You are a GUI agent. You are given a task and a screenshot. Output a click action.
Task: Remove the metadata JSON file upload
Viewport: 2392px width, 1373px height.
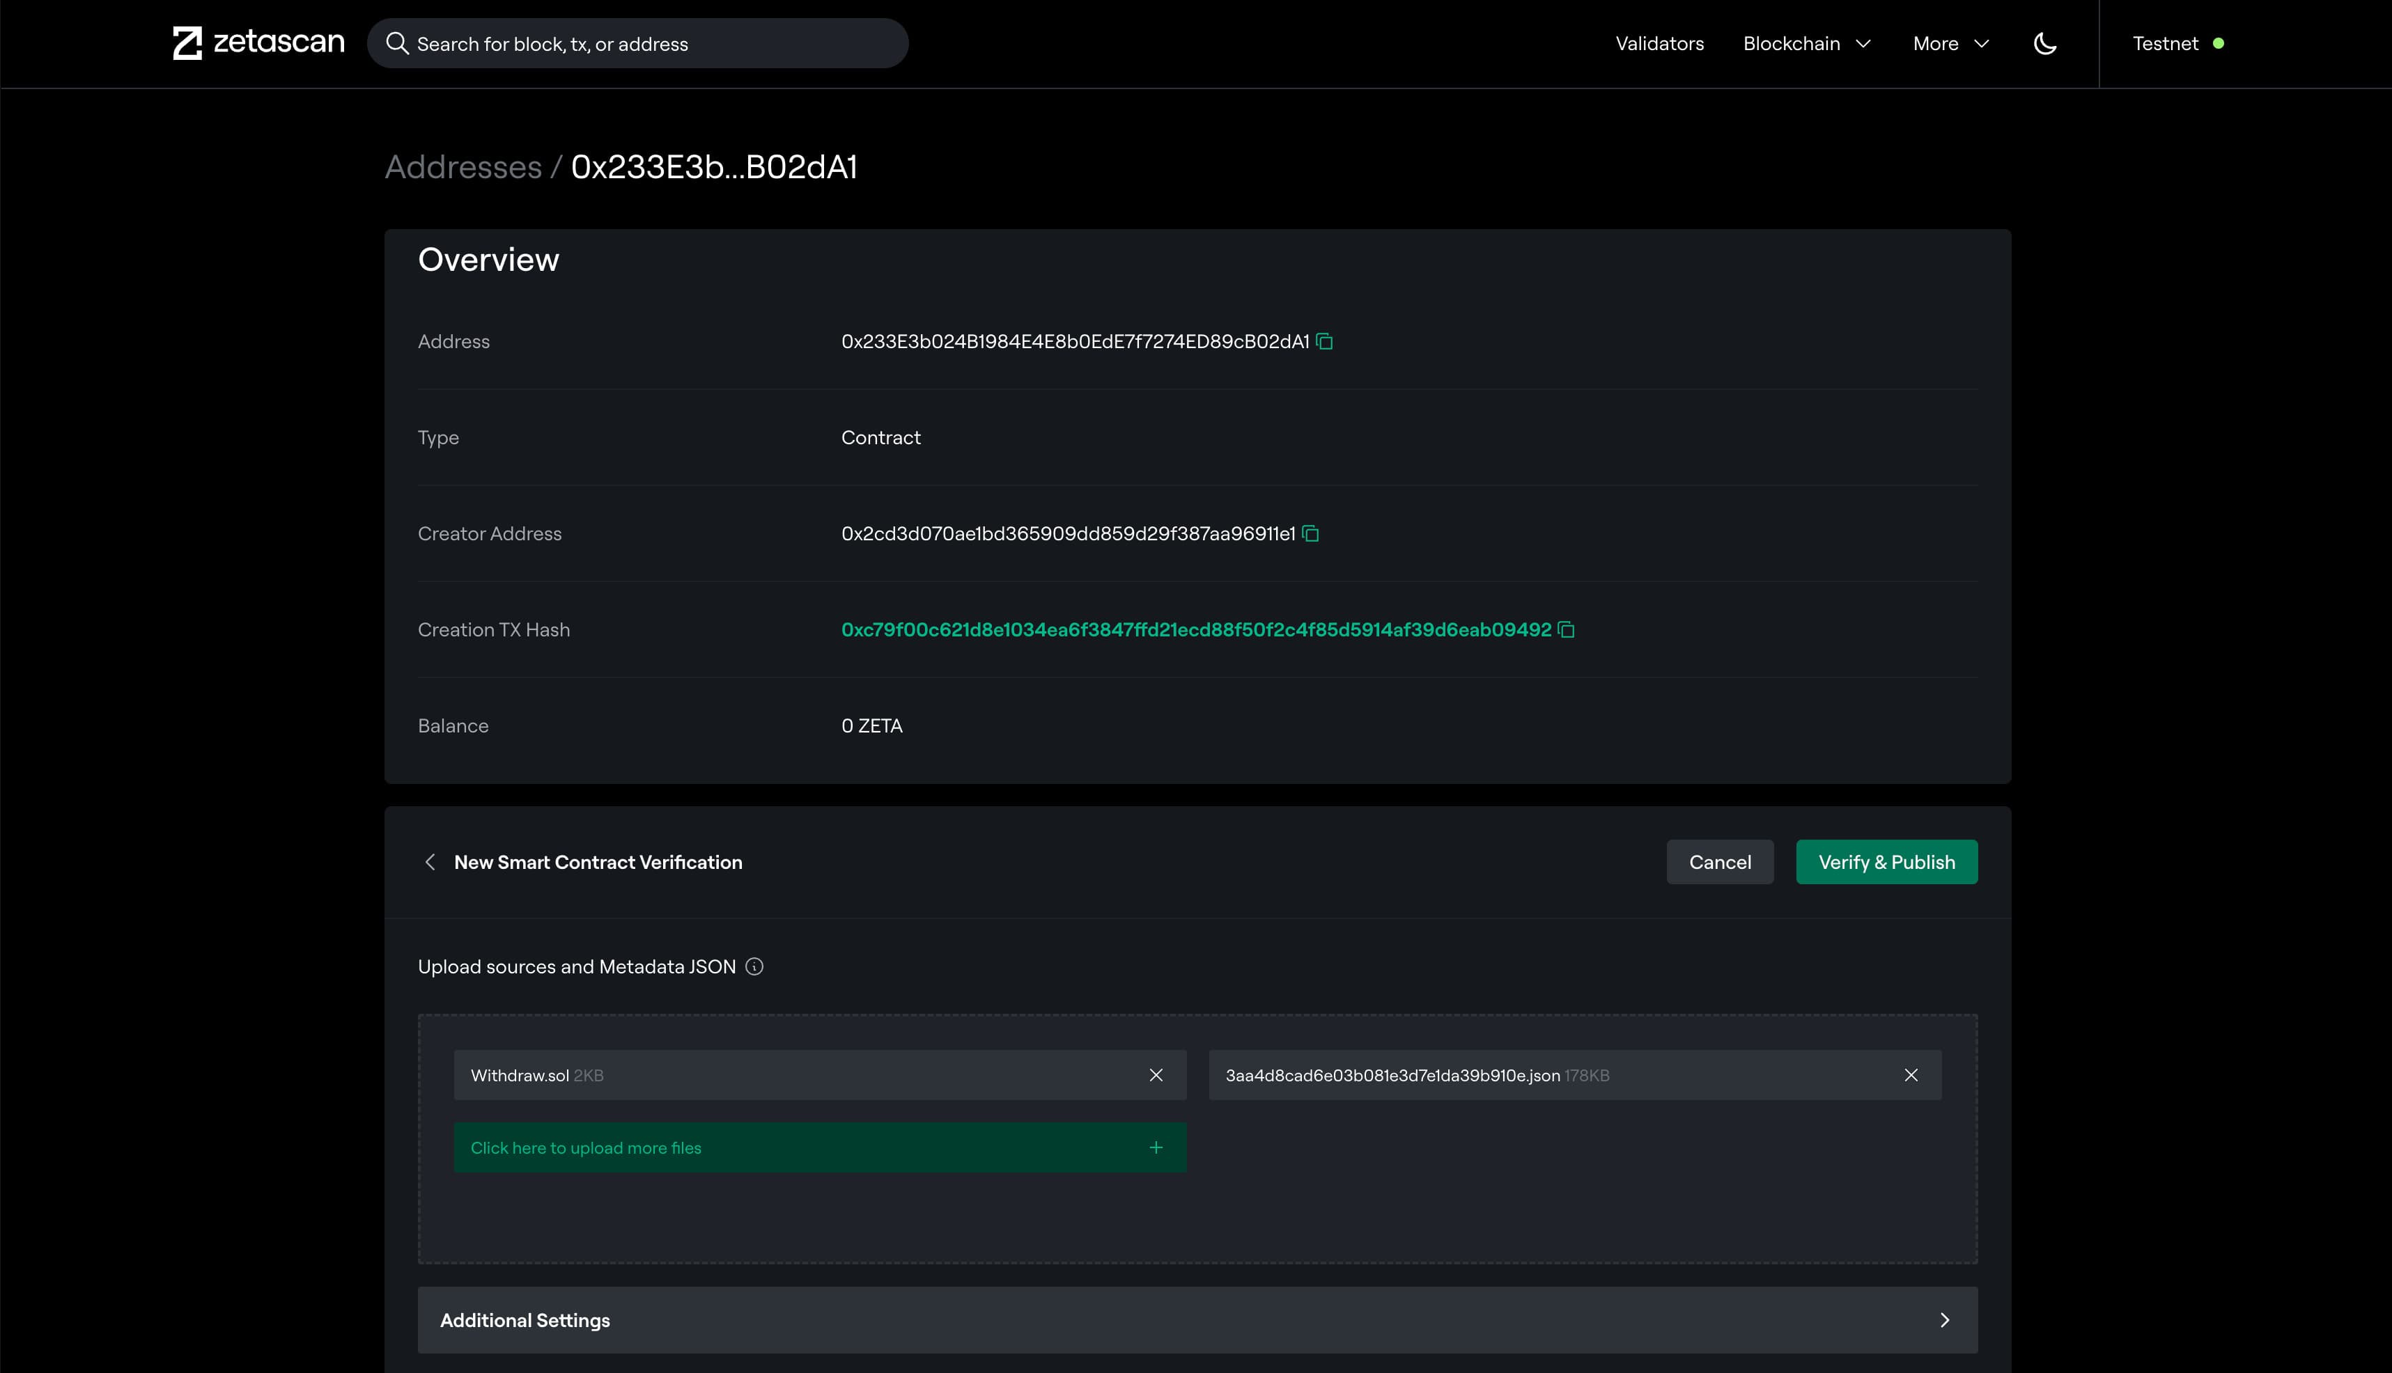(1912, 1074)
